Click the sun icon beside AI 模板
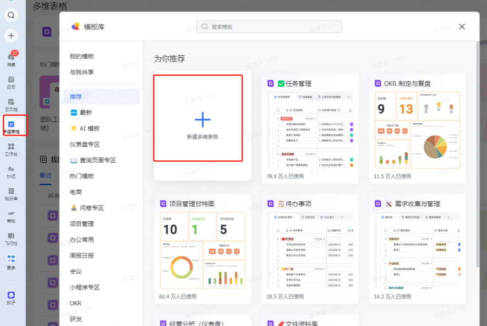Screen dimensions: 487x326 click(74, 128)
